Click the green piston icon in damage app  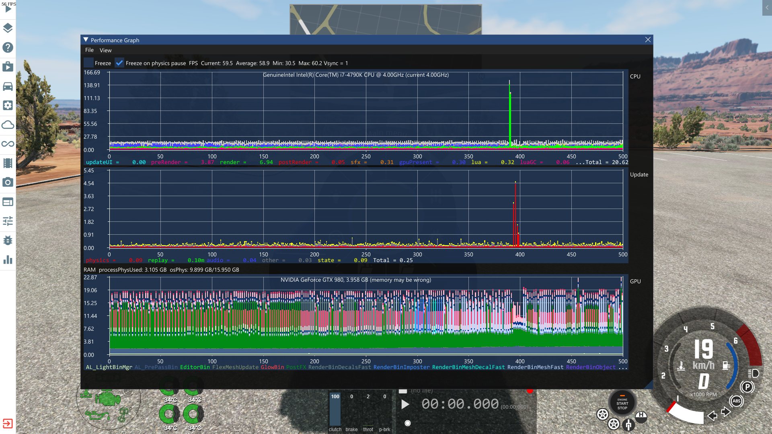pyautogui.click(x=123, y=415)
